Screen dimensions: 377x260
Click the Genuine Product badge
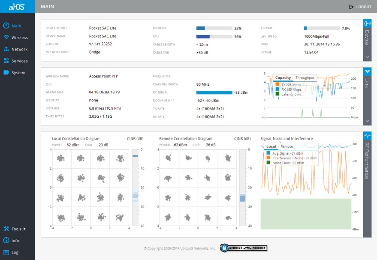[x=244, y=248]
